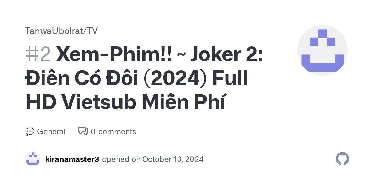This screenshot has width=378, height=189.
Task: Click the small kiranamaster3 avatar icon
Action: click(33, 159)
